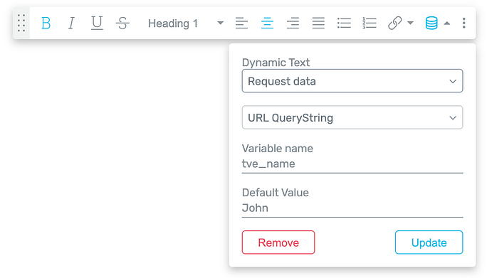The width and height of the screenshot is (487, 278).
Task: Expand the Request data dropdown
Action: tap(352, 81)
